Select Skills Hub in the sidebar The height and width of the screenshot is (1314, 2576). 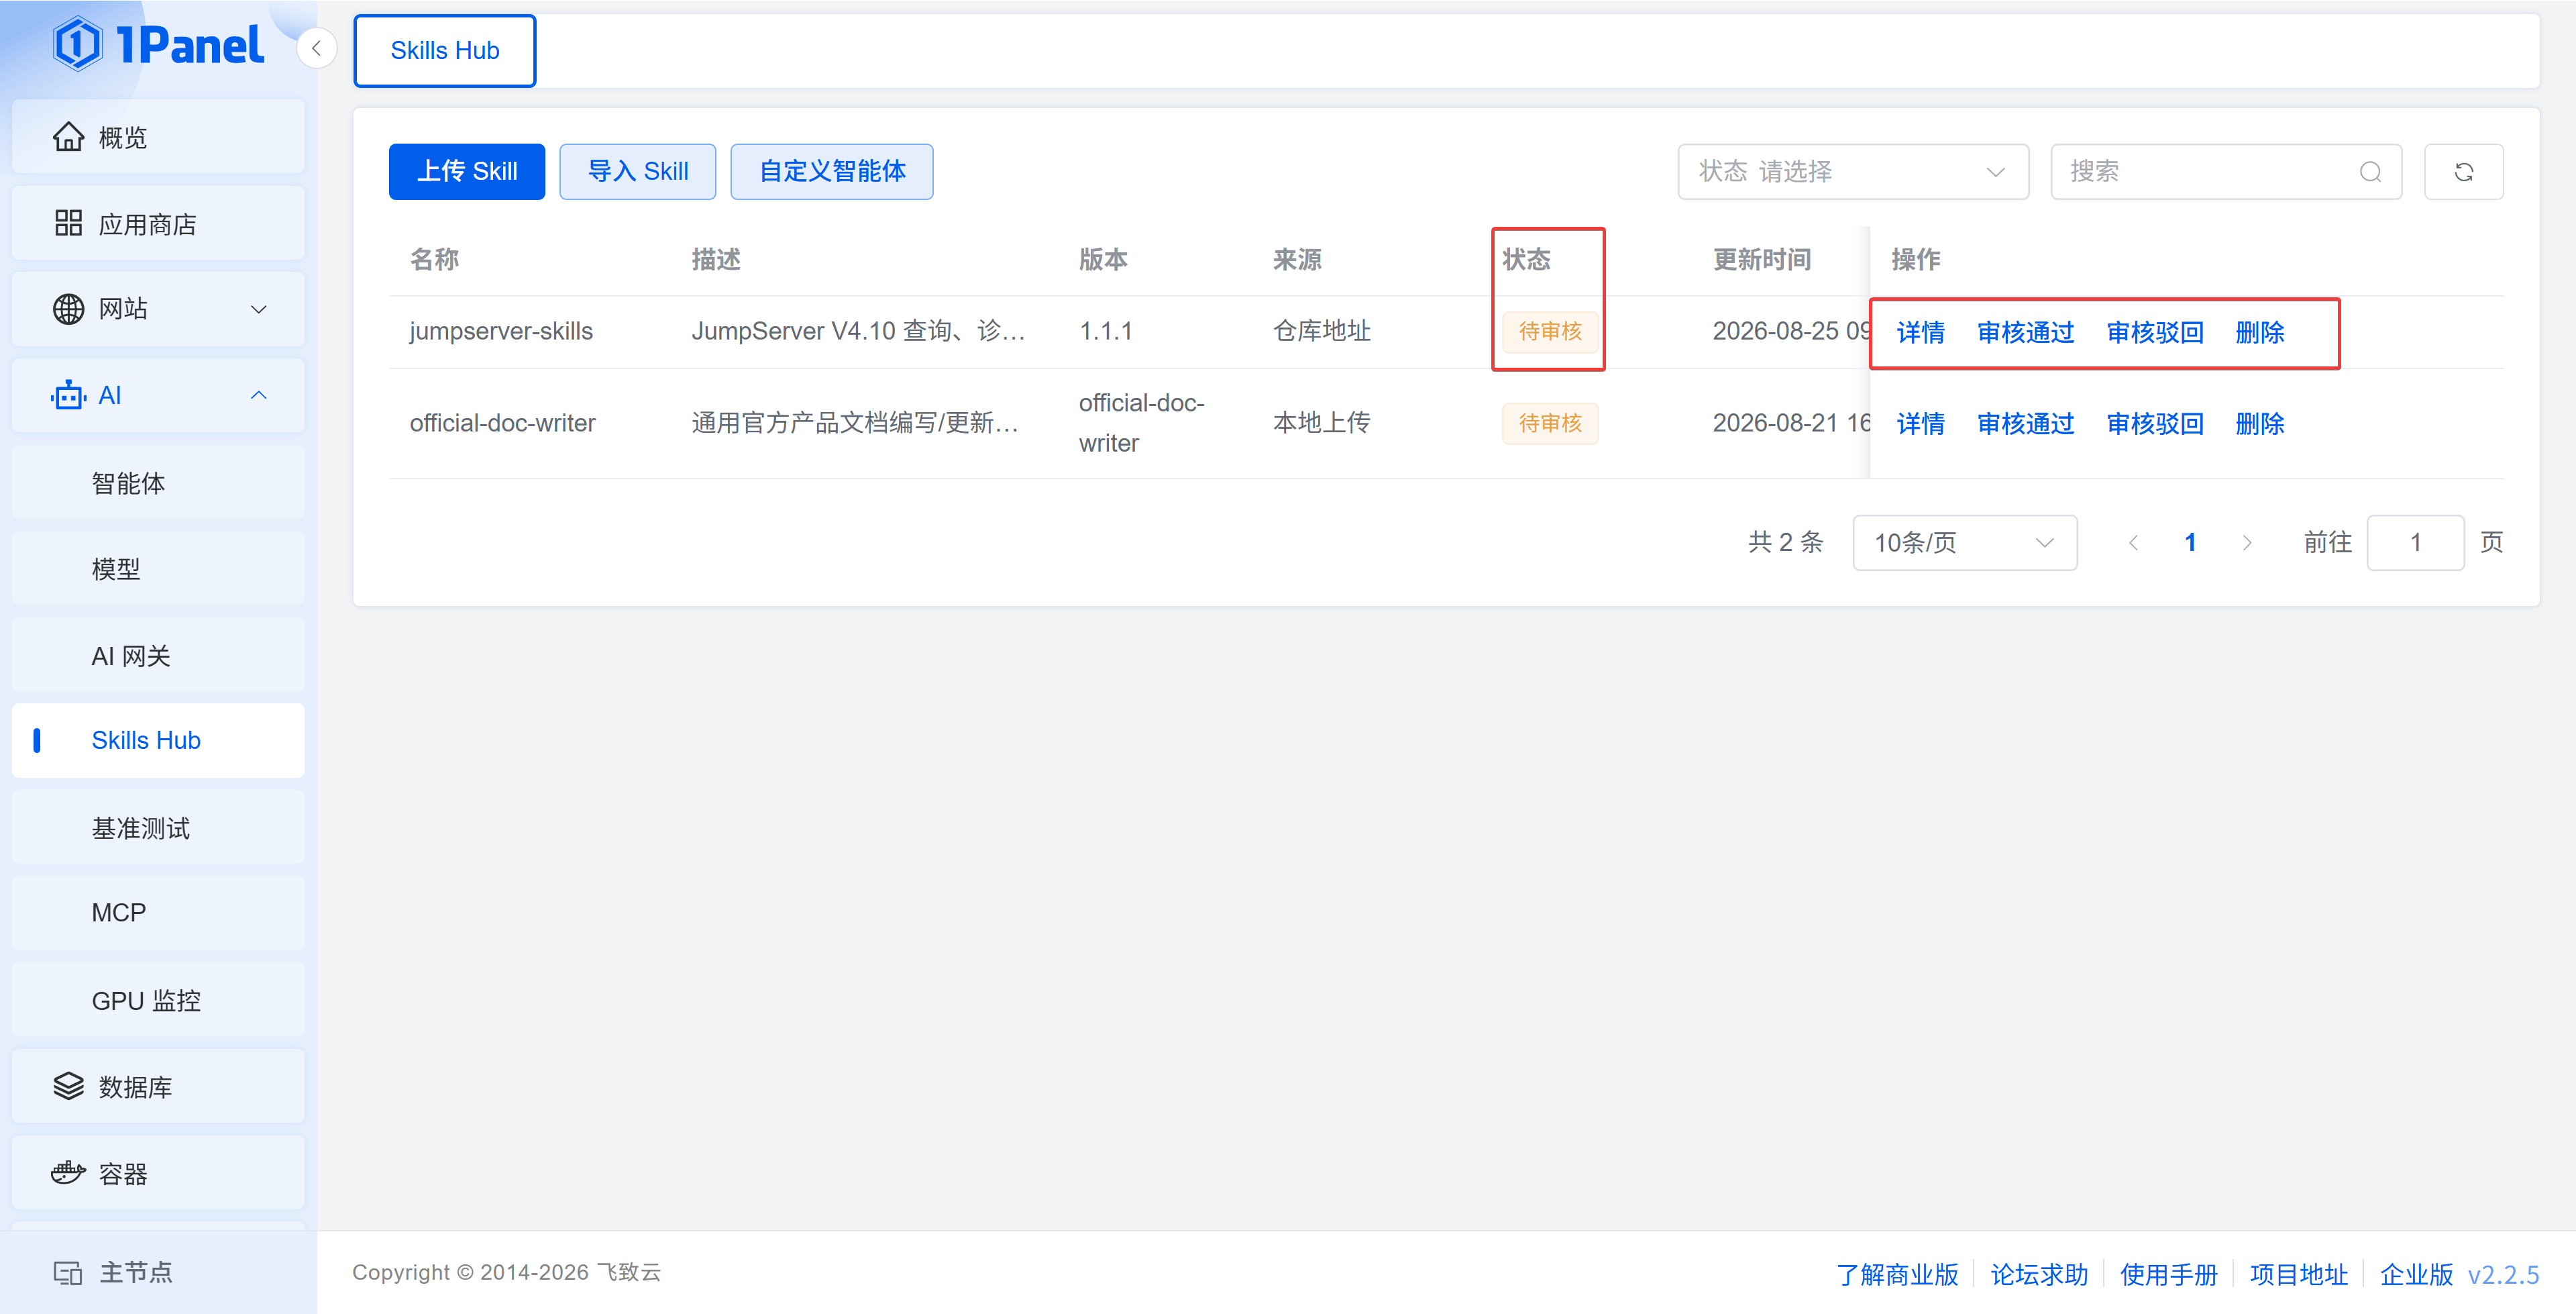(158, 741)
